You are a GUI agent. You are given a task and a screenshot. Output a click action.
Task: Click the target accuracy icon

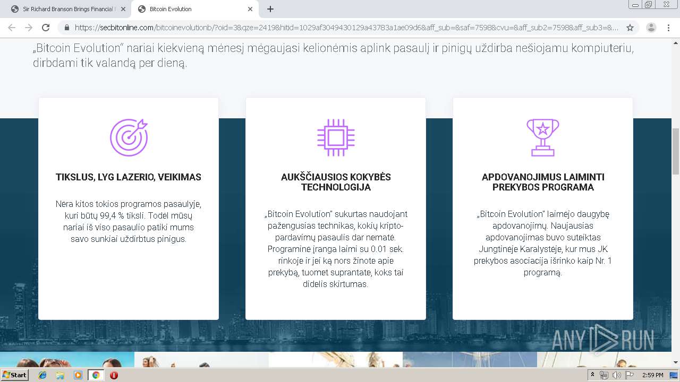click(x=129, y=137)
